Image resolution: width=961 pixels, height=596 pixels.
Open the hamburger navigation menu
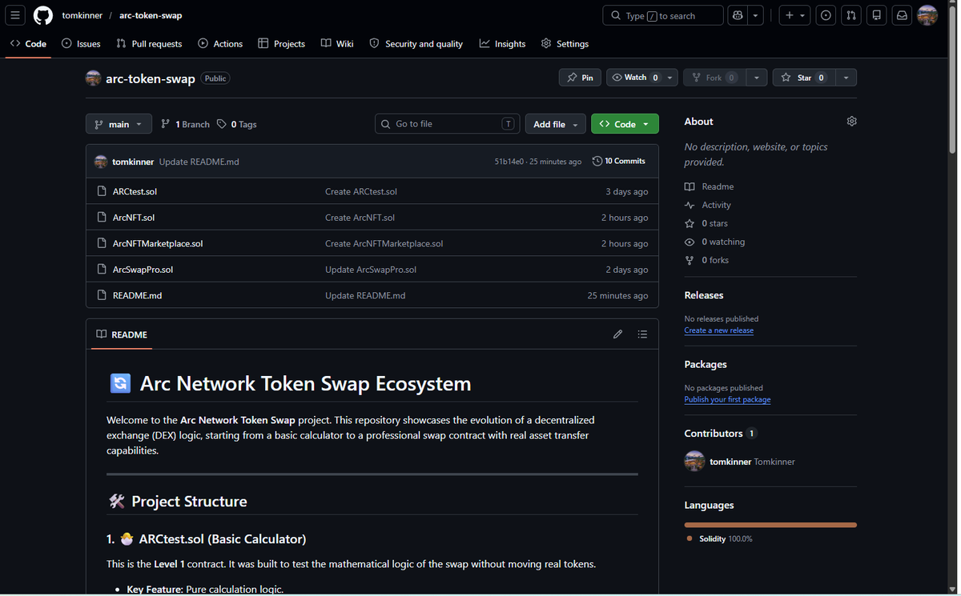click(15, 15)
